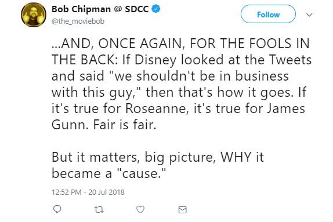Screen dimensions: 333x222
Task: Click the quoted word cause in tweet
Action: (142, 173)
